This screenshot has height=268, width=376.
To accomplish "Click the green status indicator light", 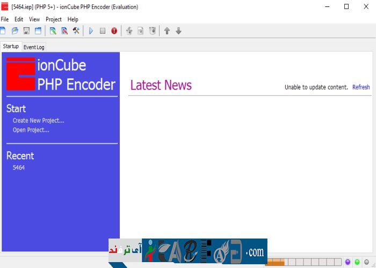I will pyautogui.click(x=357, y=262).
